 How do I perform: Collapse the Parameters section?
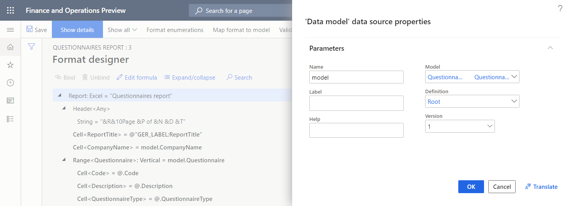(550, 48)
